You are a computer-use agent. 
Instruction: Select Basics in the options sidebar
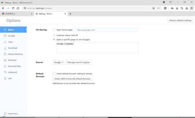(x=13, y=30)
